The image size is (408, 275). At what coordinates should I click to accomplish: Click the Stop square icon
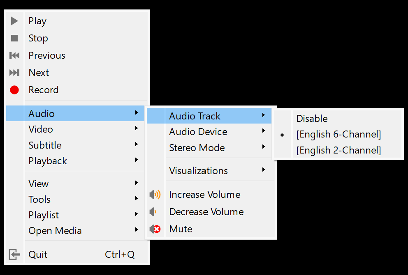[x=14, y=38]
